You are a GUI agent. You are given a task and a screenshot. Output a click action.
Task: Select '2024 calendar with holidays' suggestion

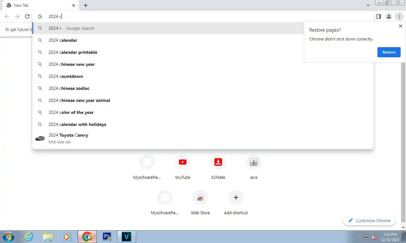click(x=203, y=124)
